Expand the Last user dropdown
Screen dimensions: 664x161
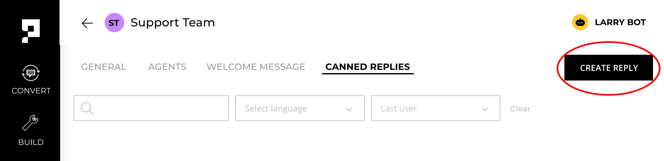coord(435,108)
